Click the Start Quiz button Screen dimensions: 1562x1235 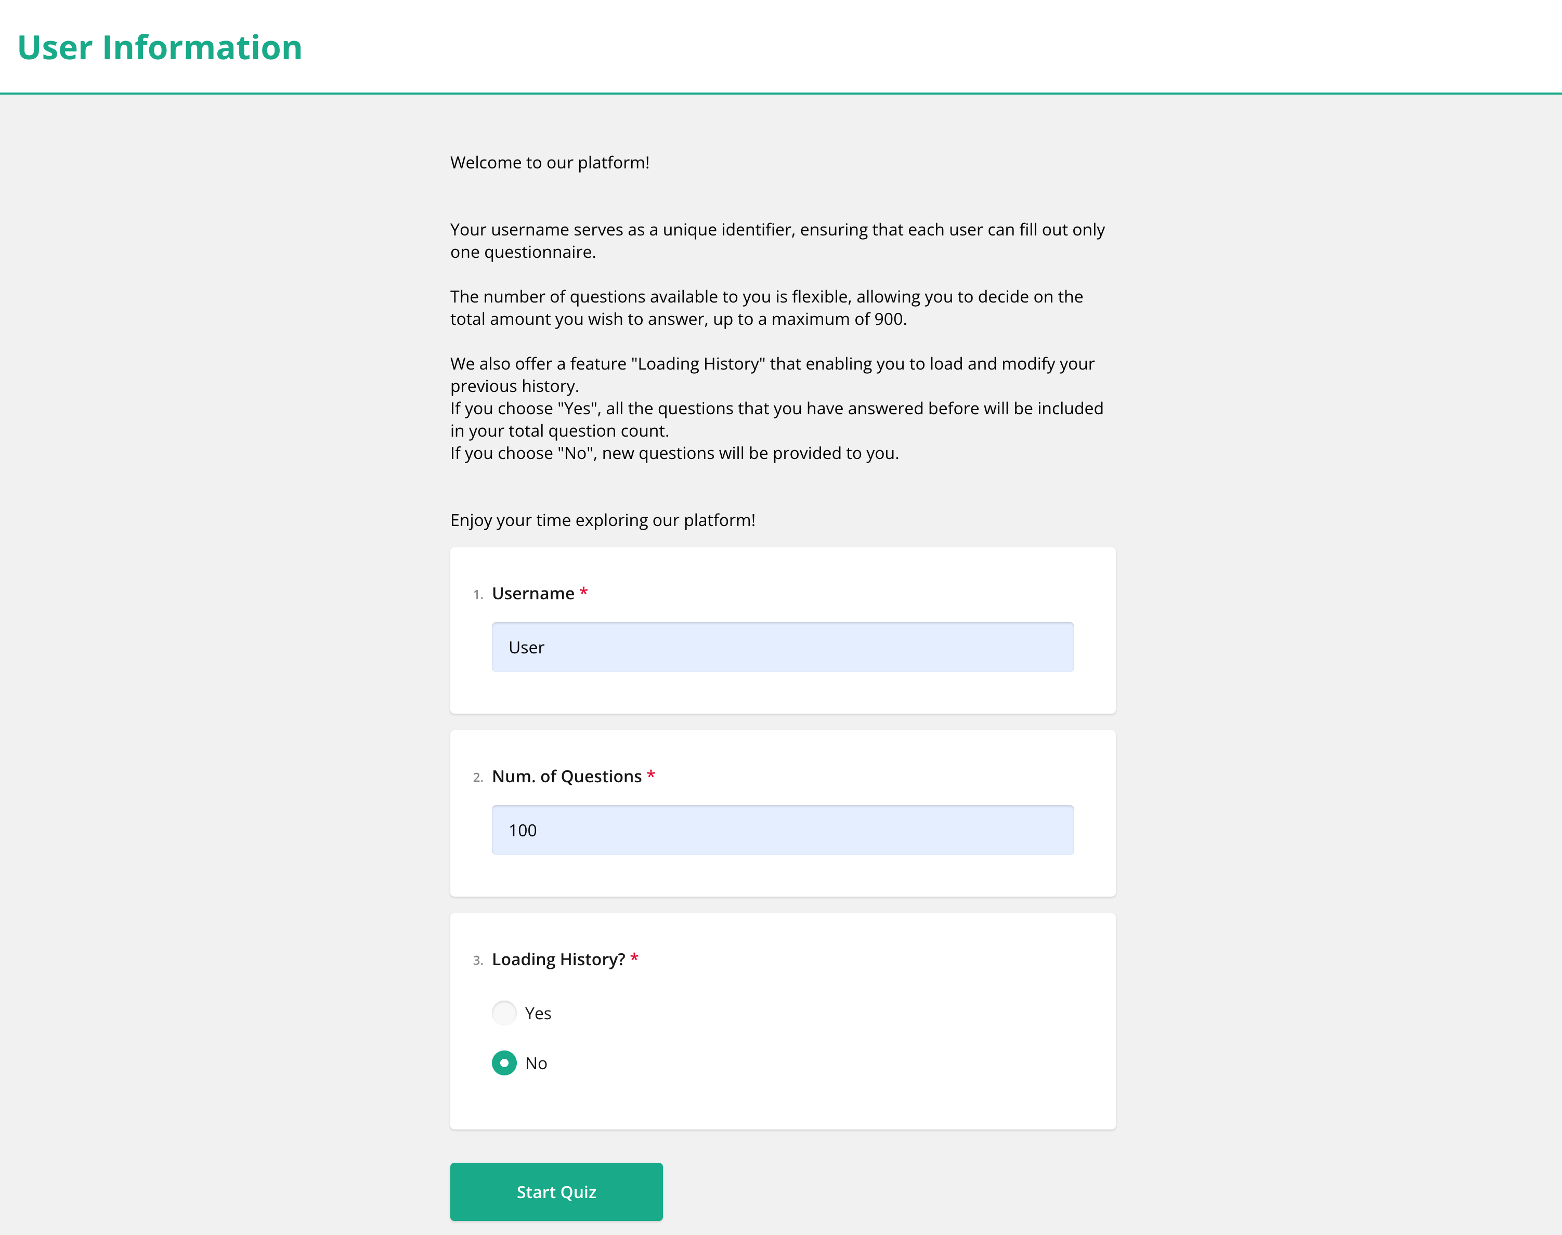555,1192
